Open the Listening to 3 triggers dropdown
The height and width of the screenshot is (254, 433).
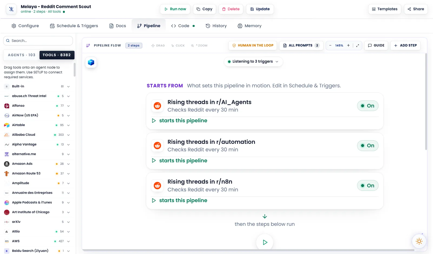point(253,61)
